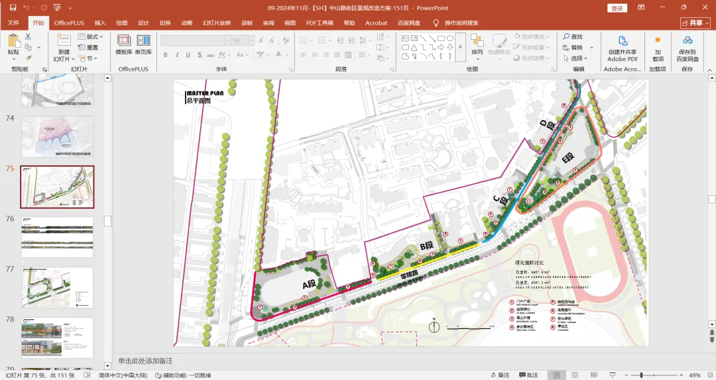The height and width of the screenshot is (380, 716).
Task: Open the 选择 select dropdown
Action: click(575, 58)
